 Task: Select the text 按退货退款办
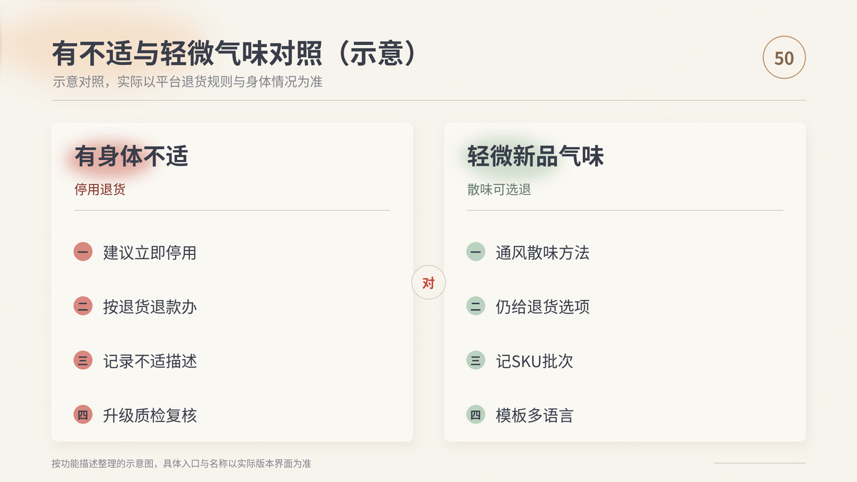coord(150,307)
